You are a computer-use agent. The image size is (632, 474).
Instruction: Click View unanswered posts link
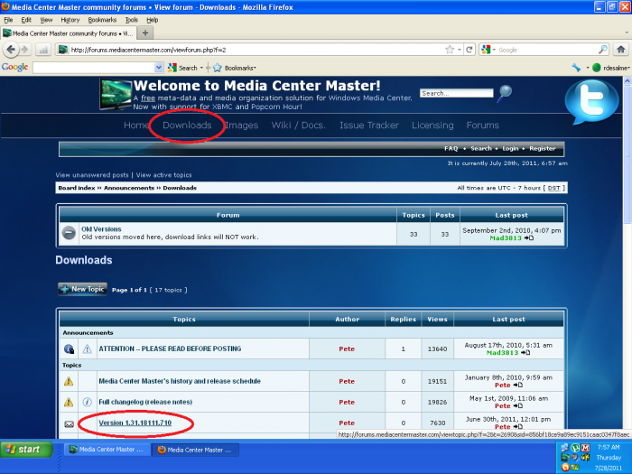coord(92,175)
